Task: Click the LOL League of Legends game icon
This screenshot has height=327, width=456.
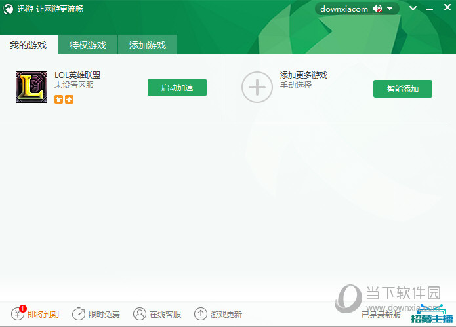Action: (x=31, y=87)
